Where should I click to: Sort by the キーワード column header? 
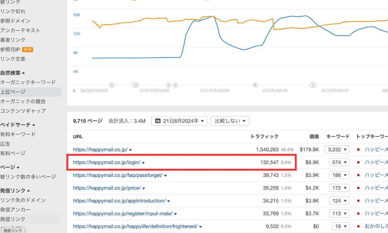click(x=338, y=137)
